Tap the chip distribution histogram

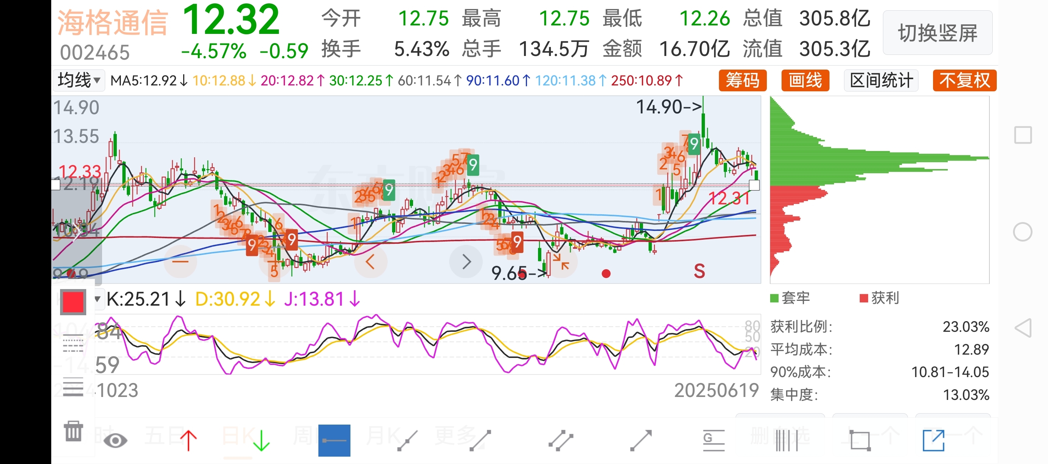[x=880, y=190]
